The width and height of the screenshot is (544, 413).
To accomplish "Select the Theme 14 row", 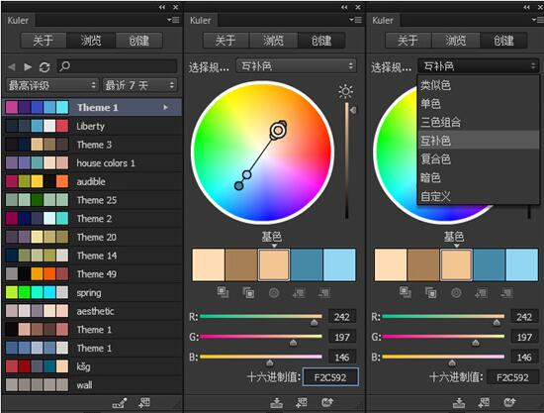I will [92, 256].
